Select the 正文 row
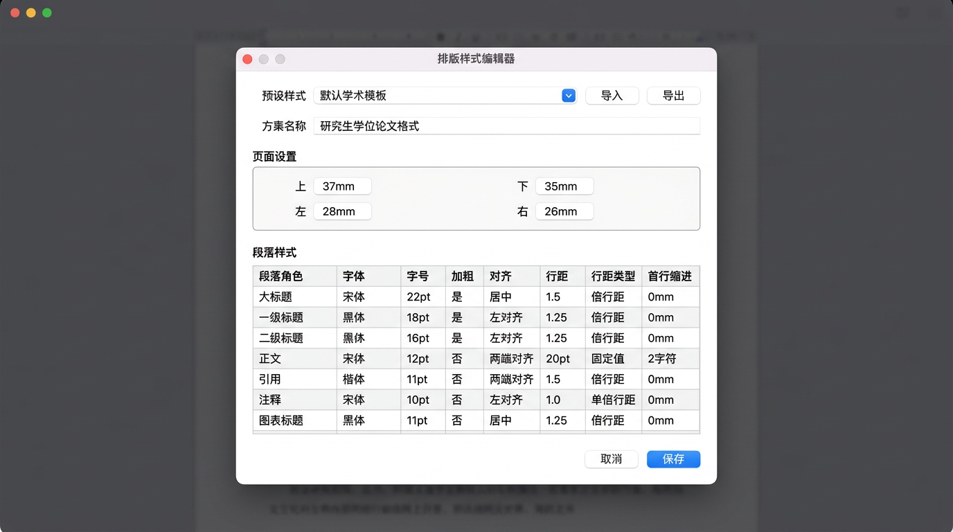The height and width of the screenshot is (532, 953). (x=476, y=359)
